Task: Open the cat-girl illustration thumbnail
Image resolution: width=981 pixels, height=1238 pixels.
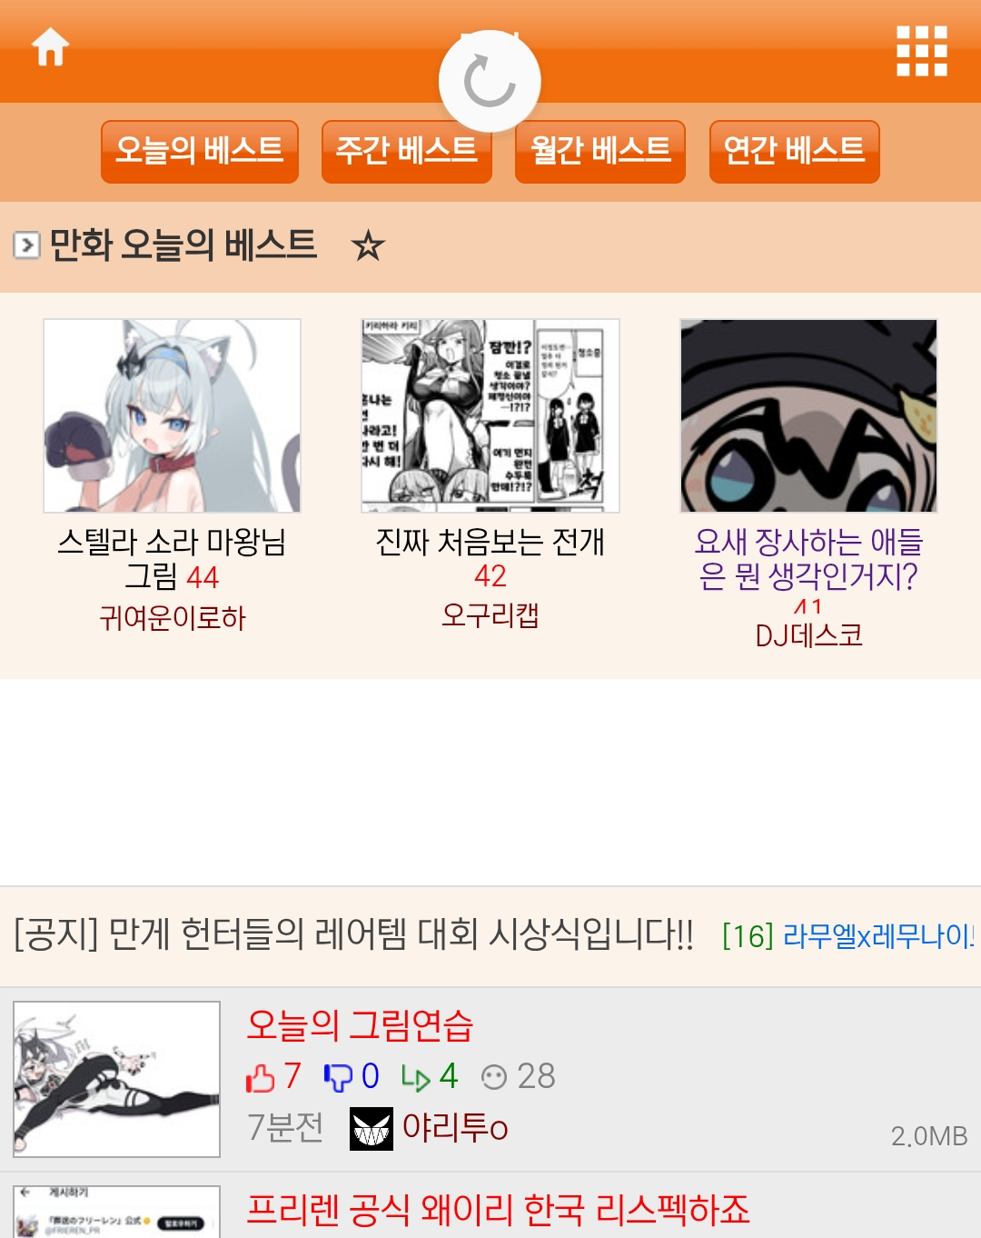Action: tap(172, 415)
